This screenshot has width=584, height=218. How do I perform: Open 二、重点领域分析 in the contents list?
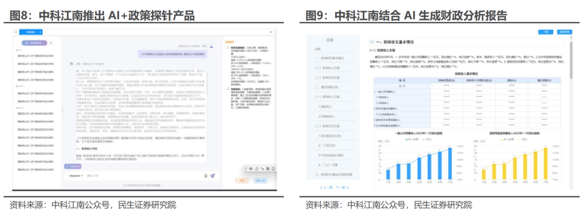pyautogui.click(x=327, y=87)
